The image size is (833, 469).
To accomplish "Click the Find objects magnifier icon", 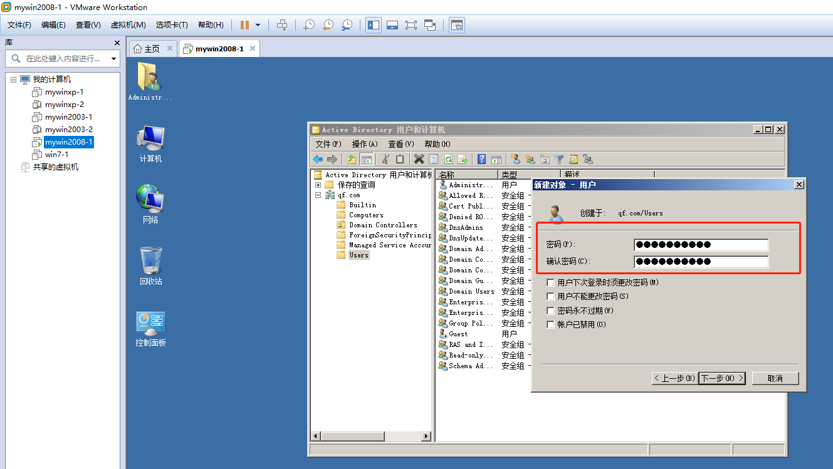I will click(574, 159).
